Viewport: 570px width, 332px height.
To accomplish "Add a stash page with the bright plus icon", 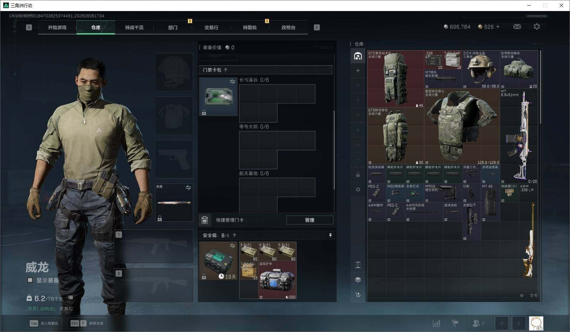I will pos(358,71).
